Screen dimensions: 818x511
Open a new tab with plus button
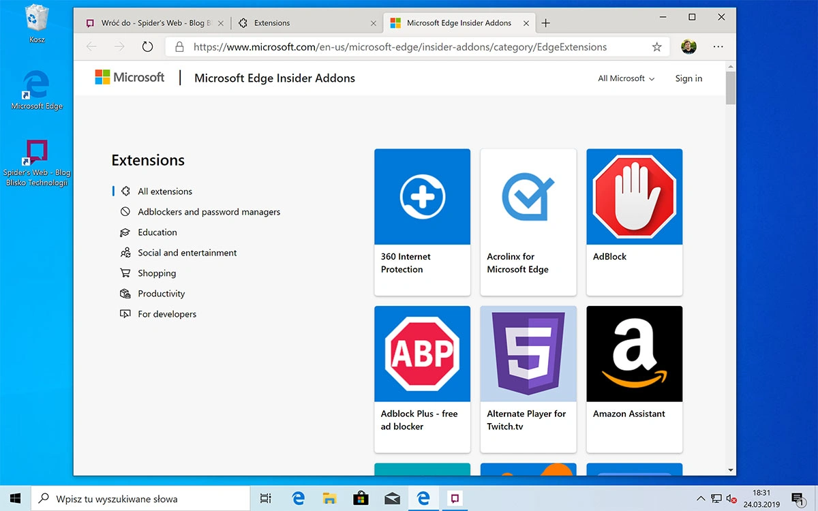coord(545,22)
